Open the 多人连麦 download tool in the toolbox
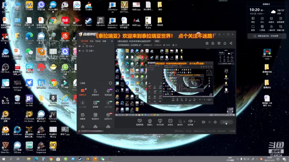289x162 pixels. click(x=83, y=104)
